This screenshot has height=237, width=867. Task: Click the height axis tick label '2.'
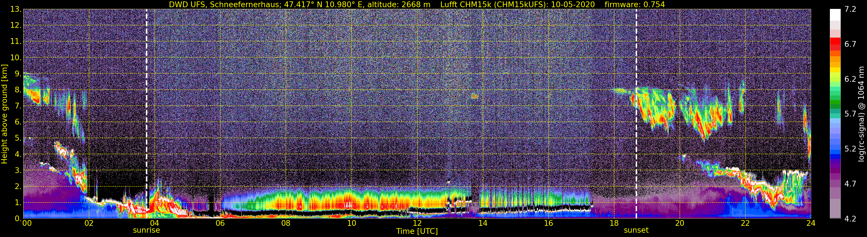click(x=18, y=187)
